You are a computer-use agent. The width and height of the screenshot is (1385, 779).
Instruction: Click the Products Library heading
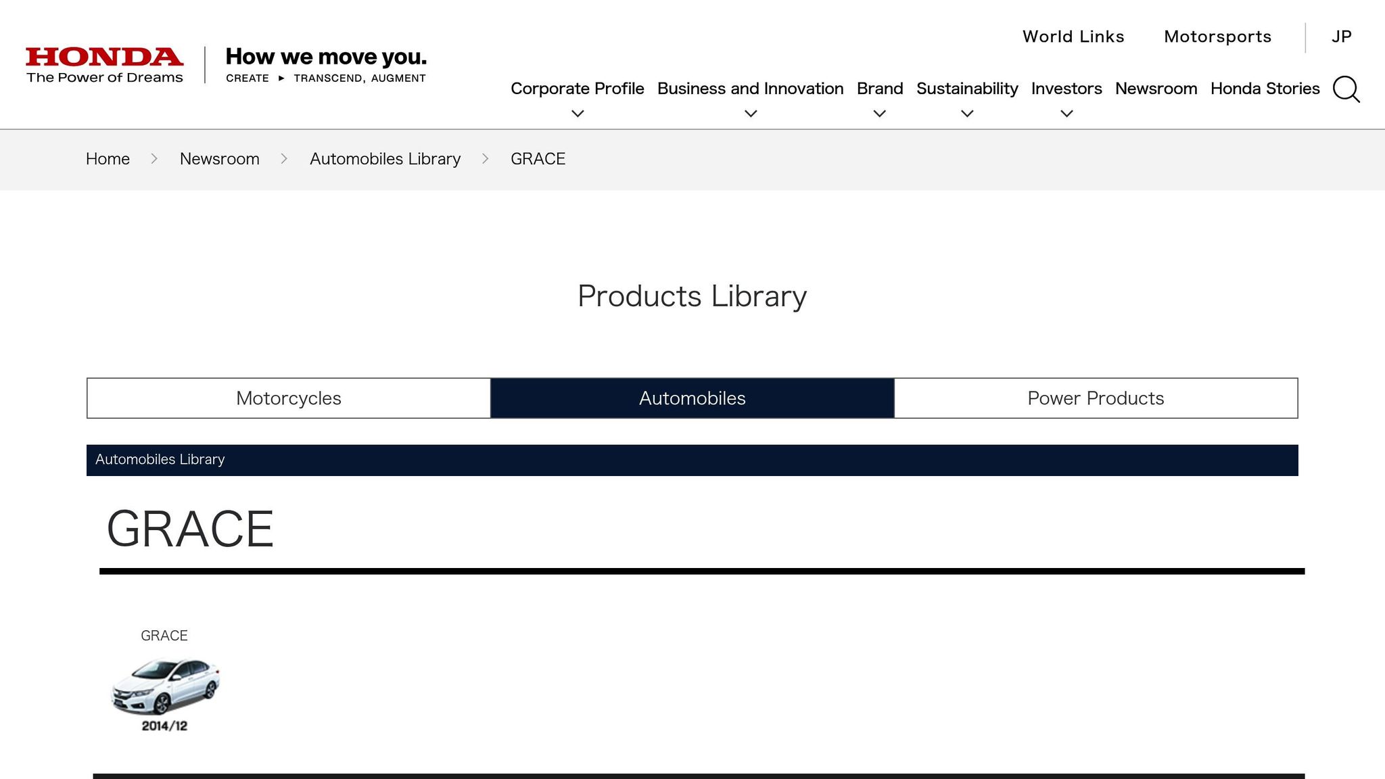coord(692,296)
